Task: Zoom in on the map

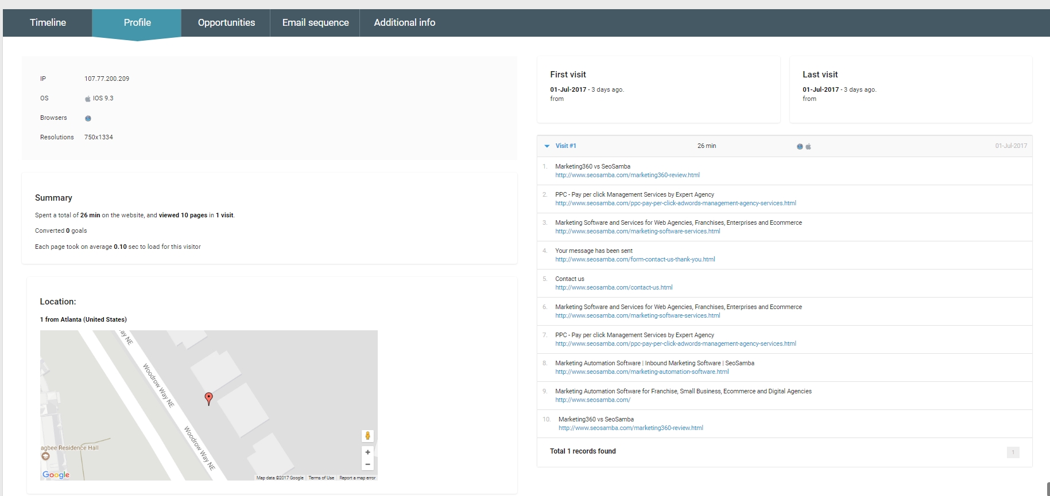Action: pos(367,452)
